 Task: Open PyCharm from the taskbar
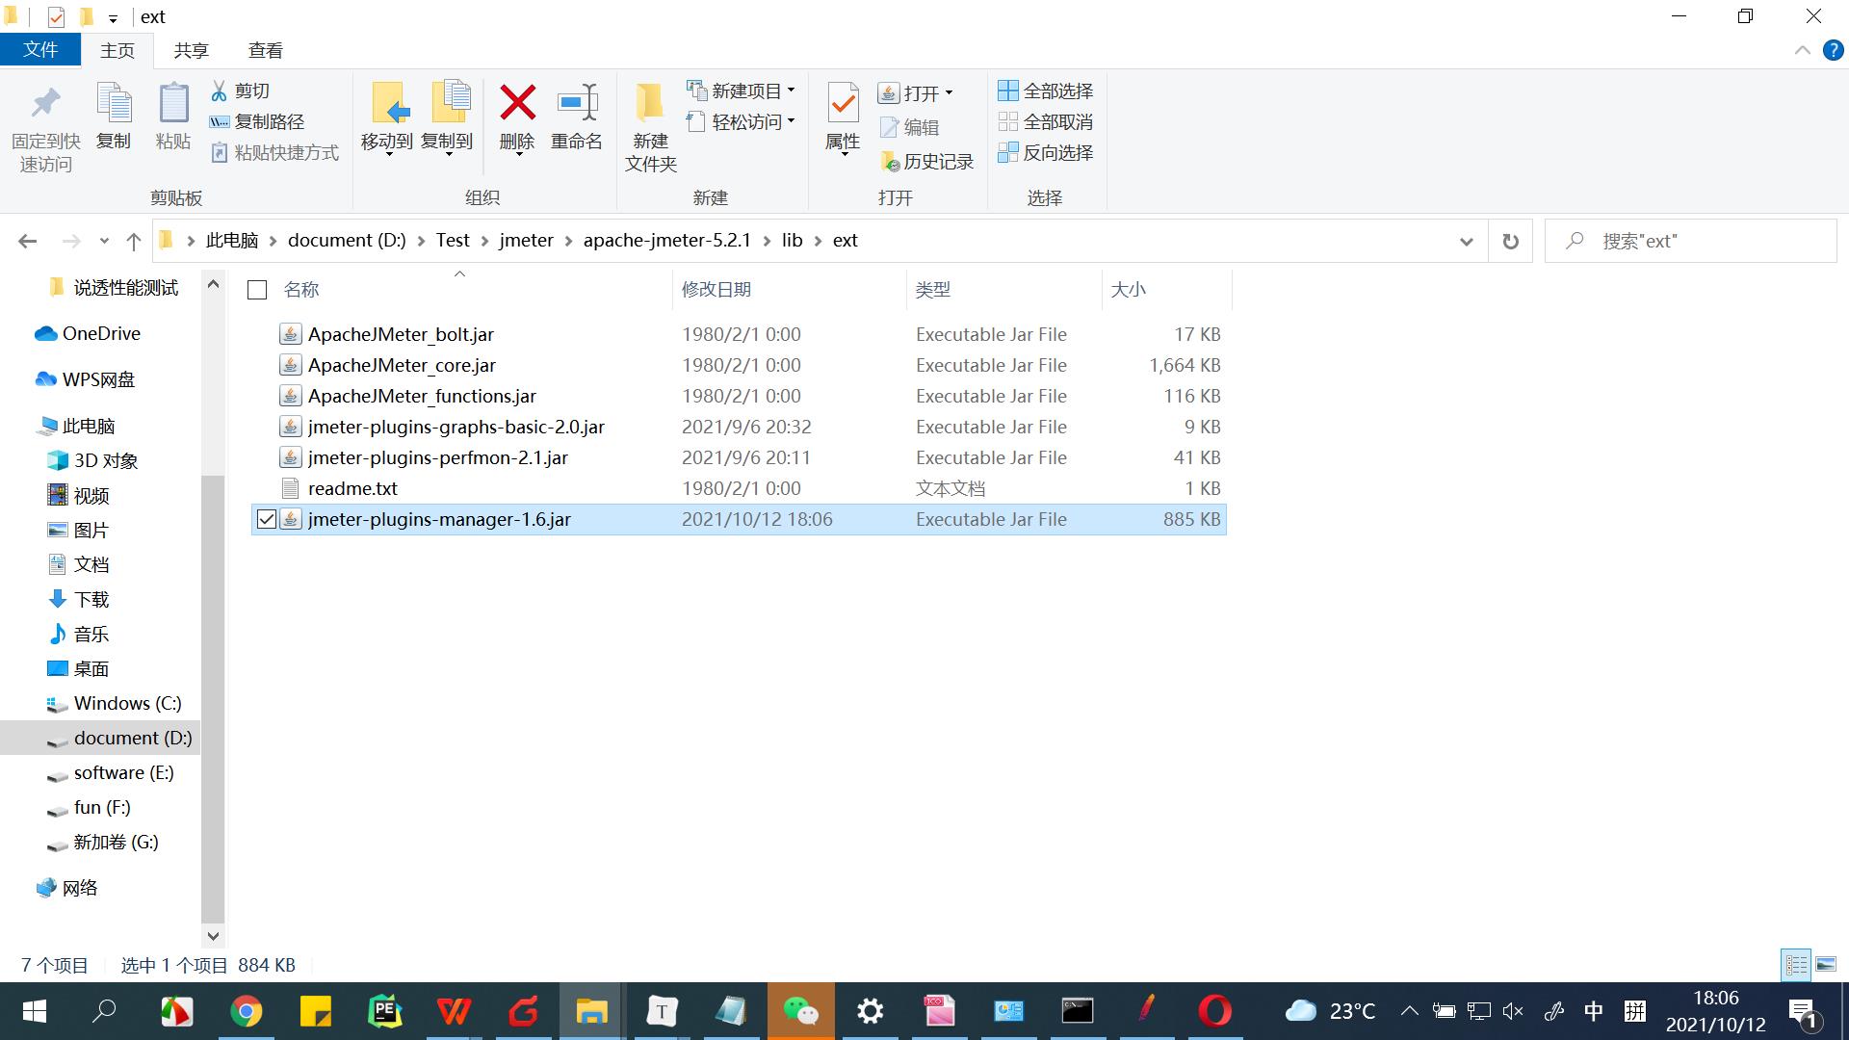pos(385,1011)
